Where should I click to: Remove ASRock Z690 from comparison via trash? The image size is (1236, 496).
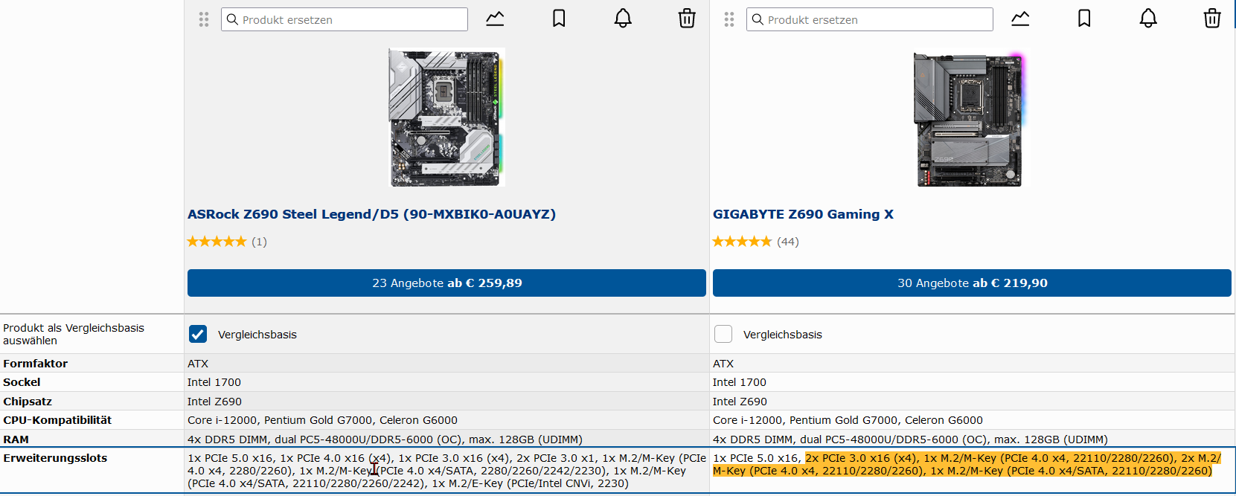coord(687,19)
